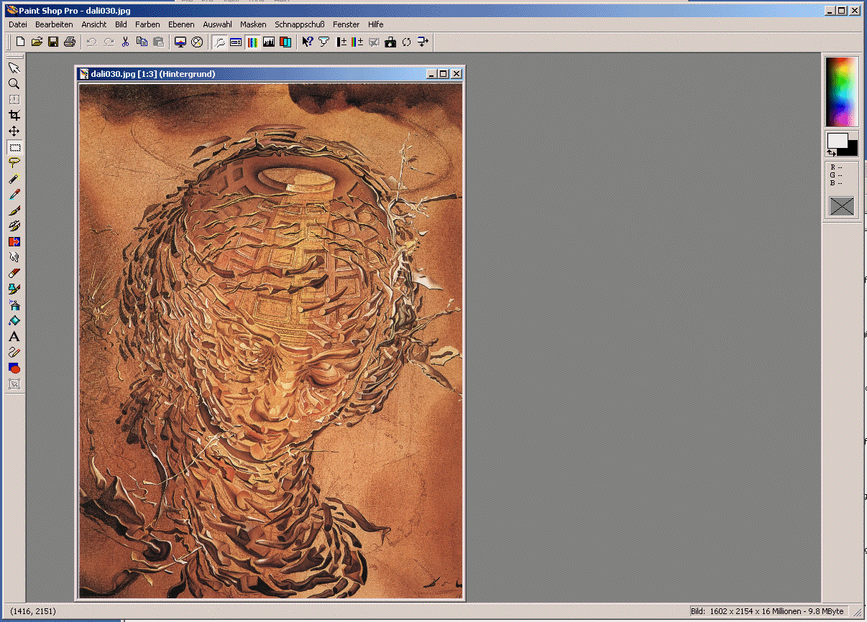
Task: Select the Picture Tube tool
Action: [14, 289]
